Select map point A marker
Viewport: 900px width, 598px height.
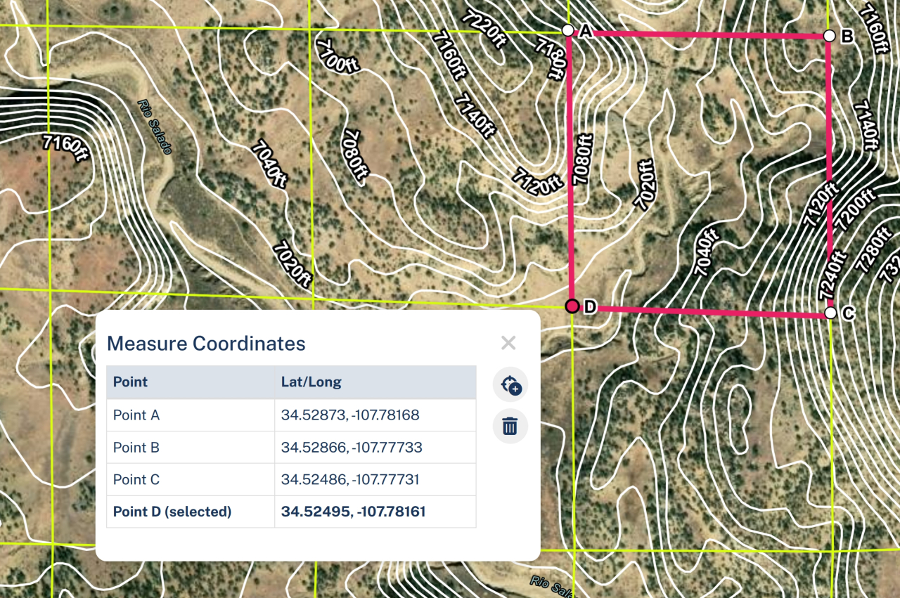(568, 30)
